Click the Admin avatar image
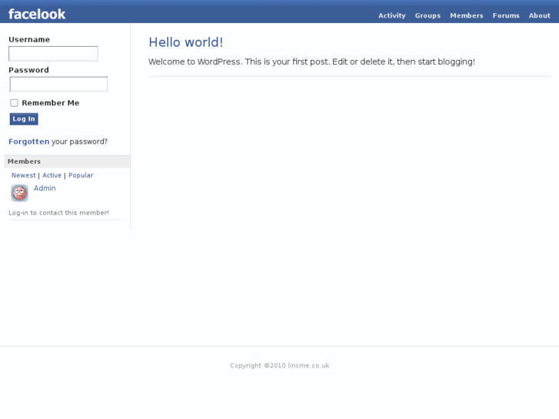Image resolution: width=559 pixels, height=419 pixels. tap(20, 193)
